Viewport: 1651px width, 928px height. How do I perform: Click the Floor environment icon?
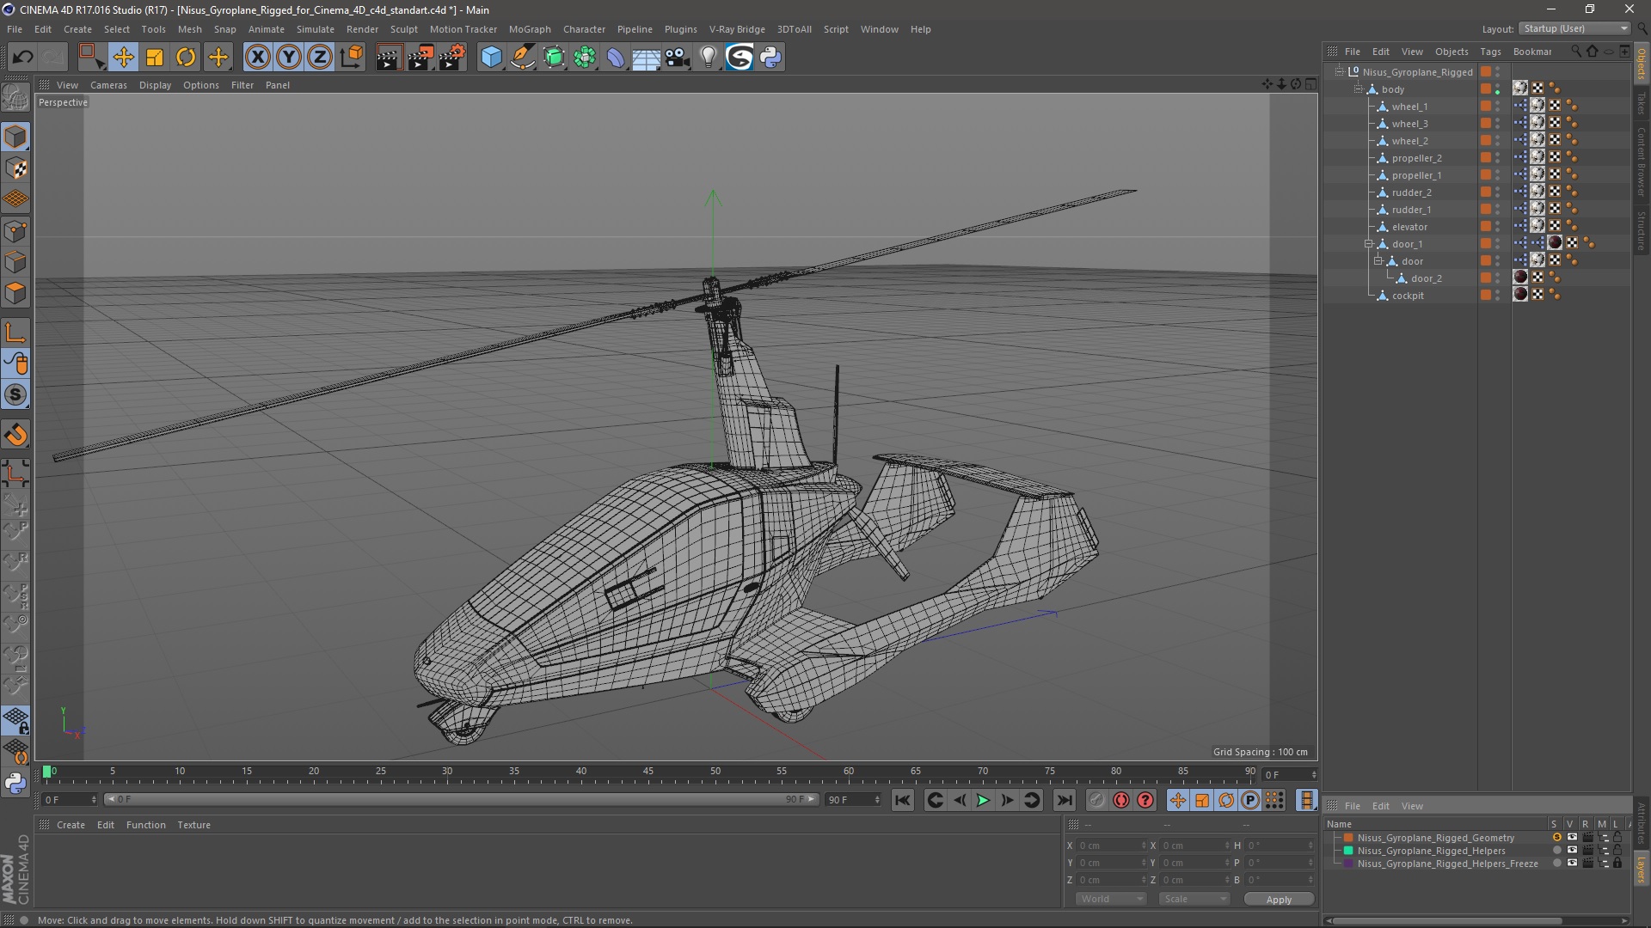(x=647, y=58)
